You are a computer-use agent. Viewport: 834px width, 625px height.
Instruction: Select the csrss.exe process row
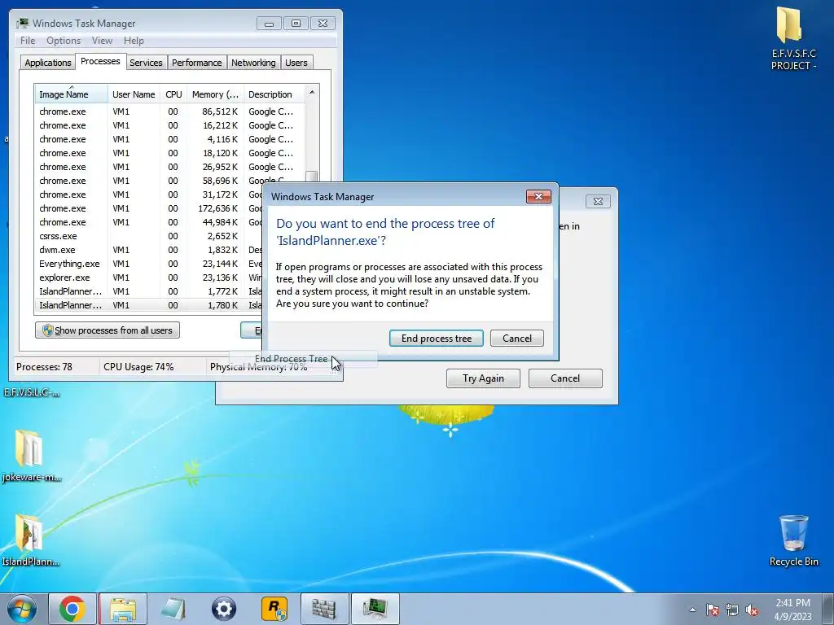(149, 236)
